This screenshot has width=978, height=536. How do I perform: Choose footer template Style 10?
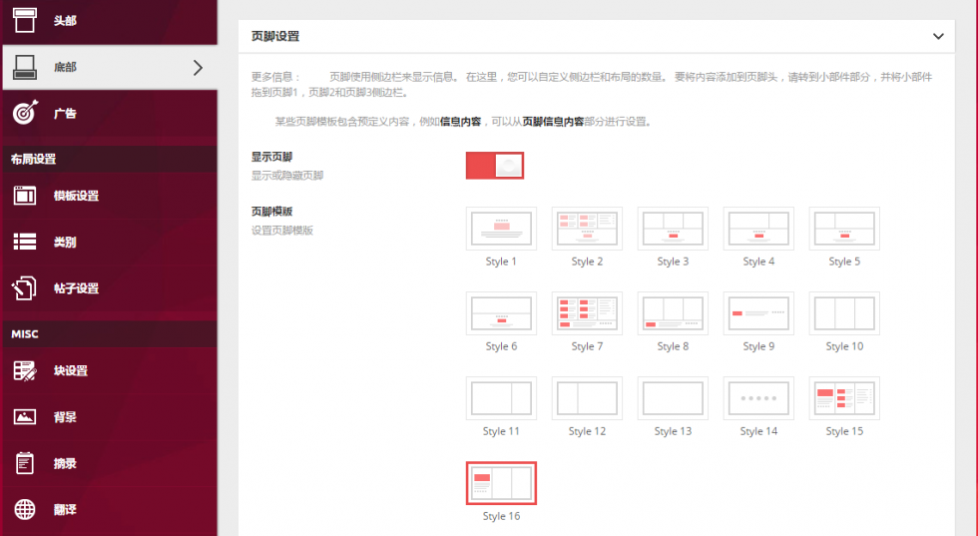[x=844, y=313]
